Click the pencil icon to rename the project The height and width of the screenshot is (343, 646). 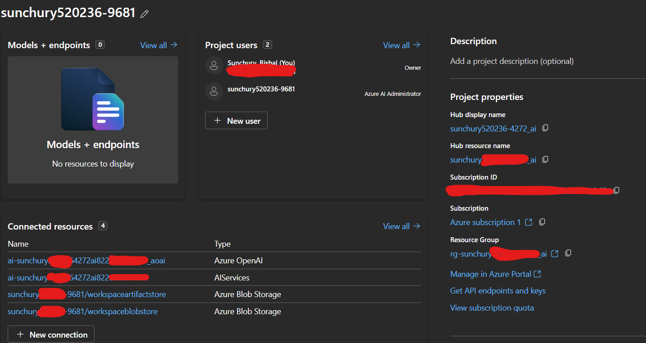(144, 14)
